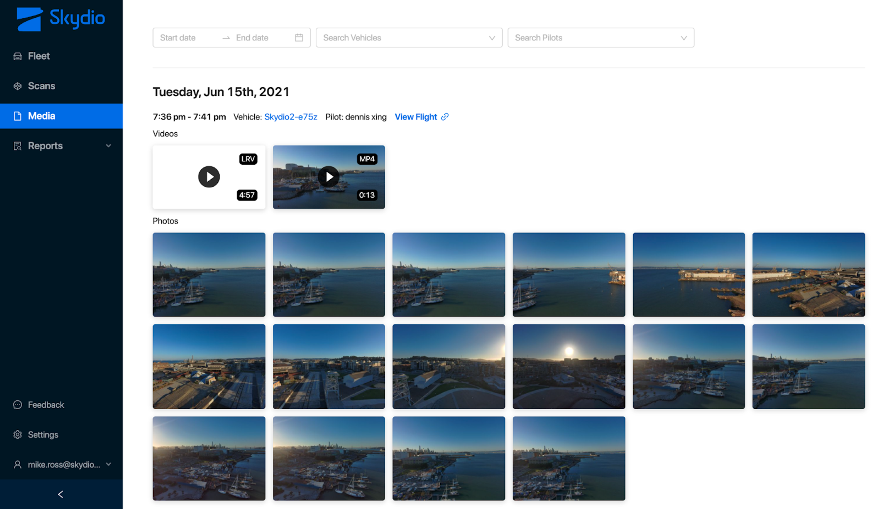
Task: Click the Scans cube icon
Action: [18, 86]
